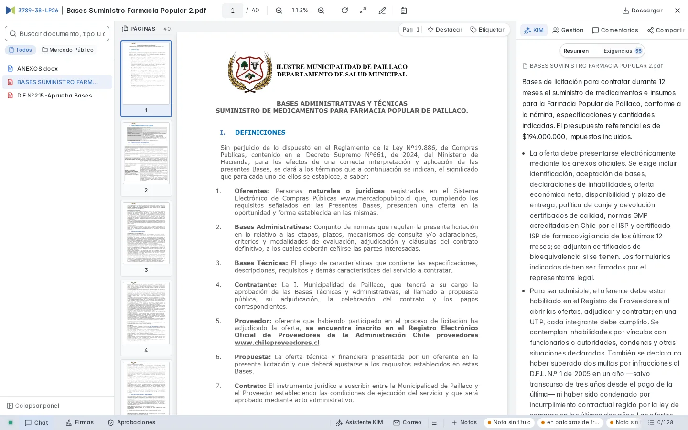Screen dimensions: 688x430
Task: Open the 'Nota sin título' note
Action: click(509, 423)
